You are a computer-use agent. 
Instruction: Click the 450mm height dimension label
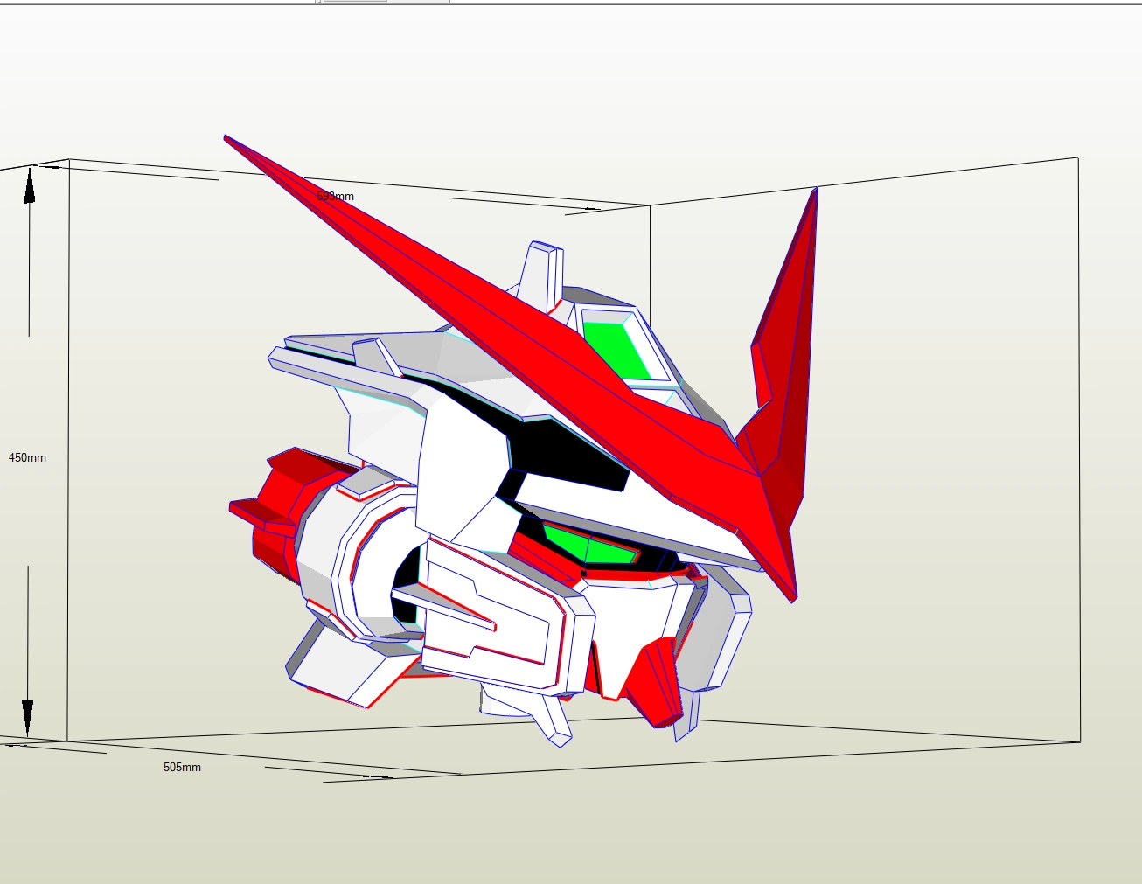click(x=27, y=457)
